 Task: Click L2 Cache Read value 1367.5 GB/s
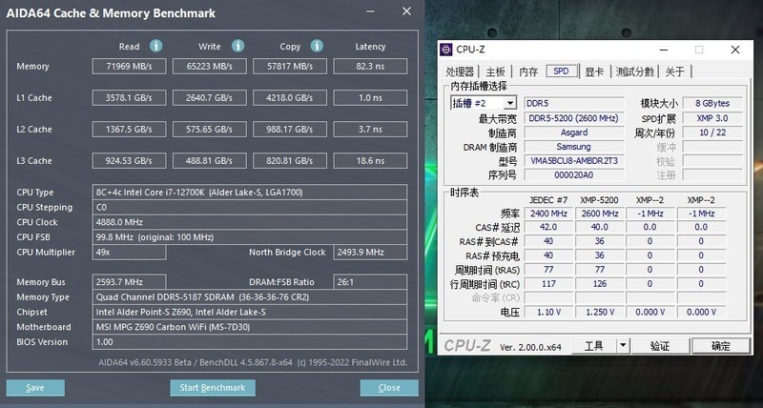(129, 130)
